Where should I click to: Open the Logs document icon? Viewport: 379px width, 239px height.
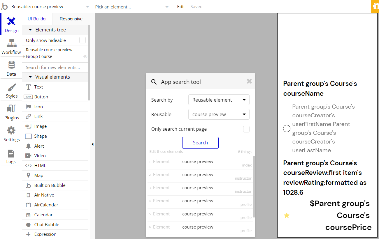click(11, 153)
